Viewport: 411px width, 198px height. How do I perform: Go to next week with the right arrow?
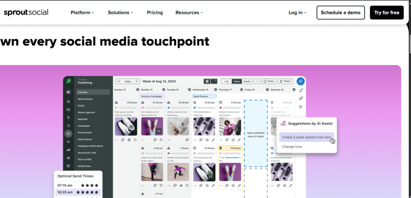click(x=136, y=82)
